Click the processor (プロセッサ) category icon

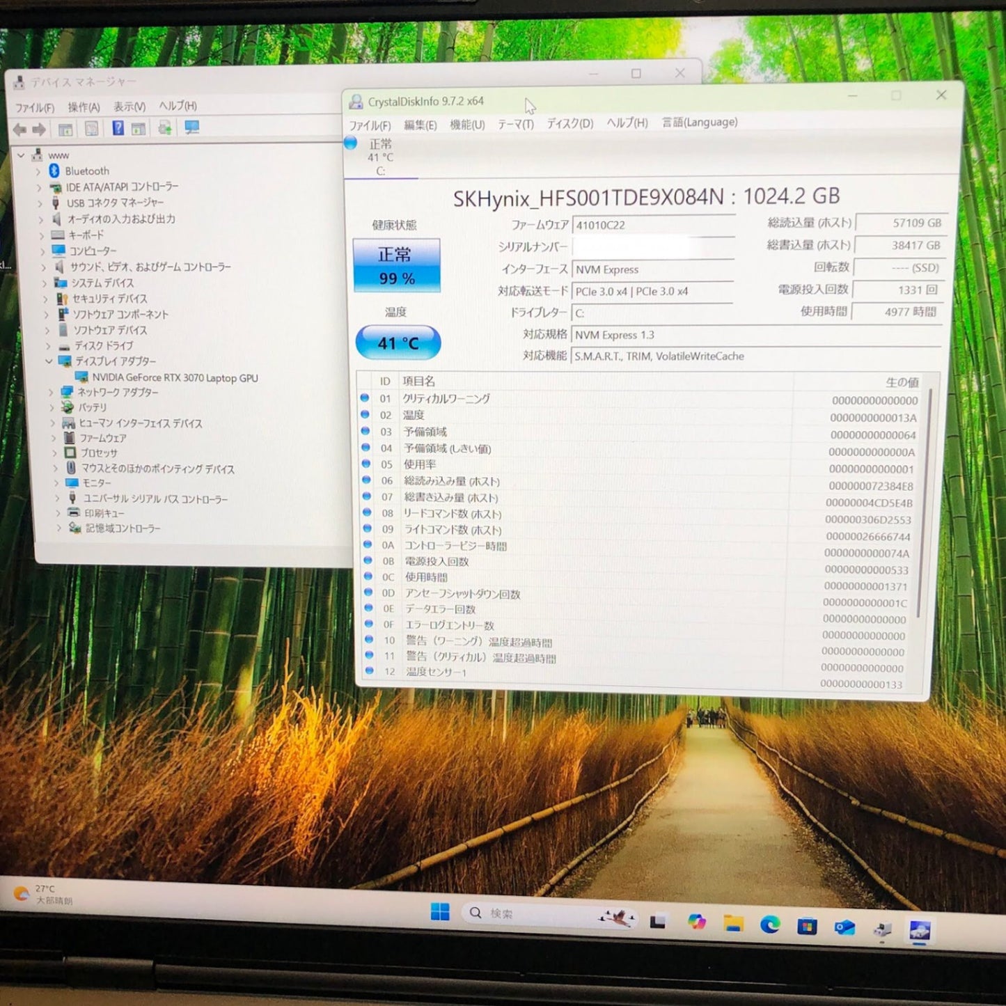pyautogui.click(x=70, y=453)
